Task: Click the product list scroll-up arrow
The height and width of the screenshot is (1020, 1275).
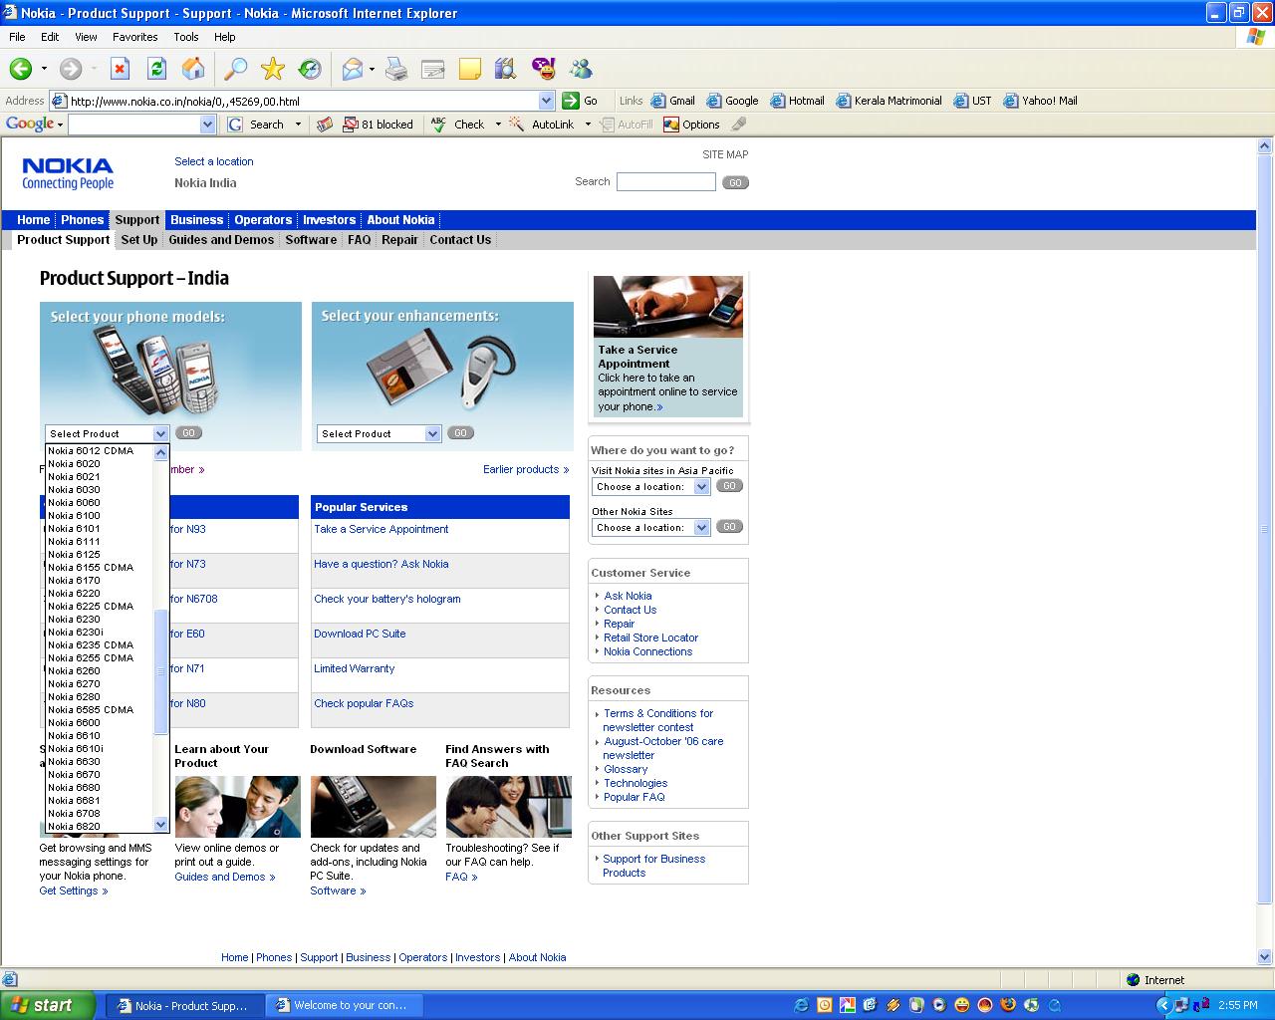Action: [161, 452]
